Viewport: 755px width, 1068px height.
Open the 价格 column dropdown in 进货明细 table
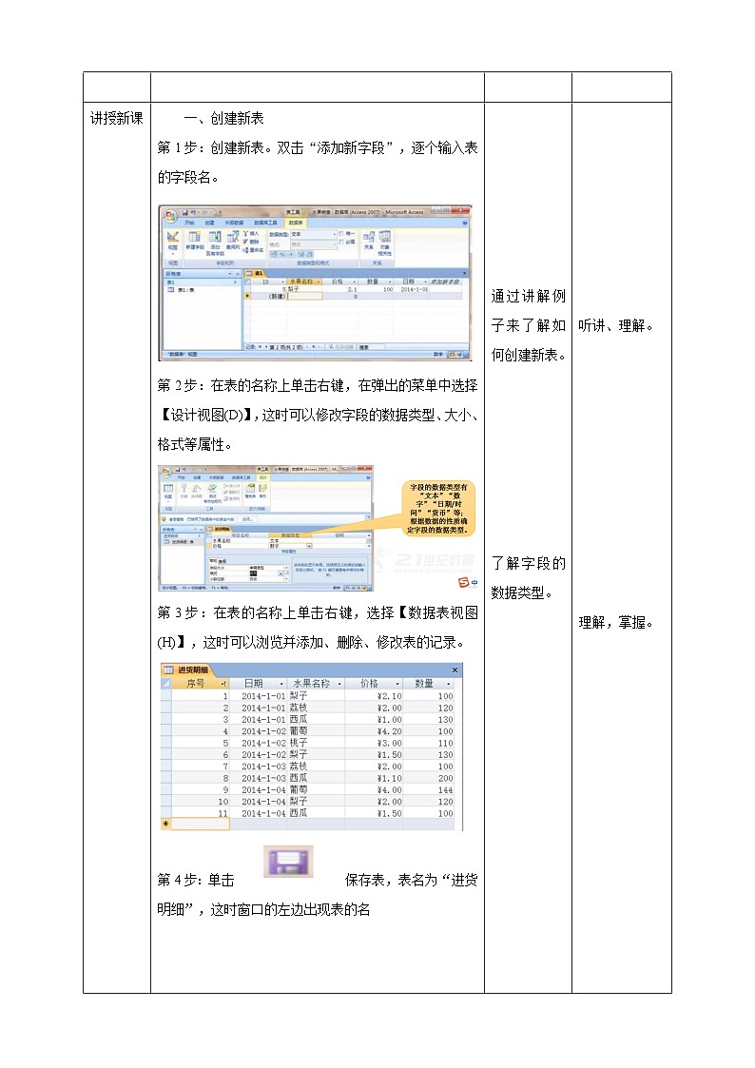[x=397, y=683]
